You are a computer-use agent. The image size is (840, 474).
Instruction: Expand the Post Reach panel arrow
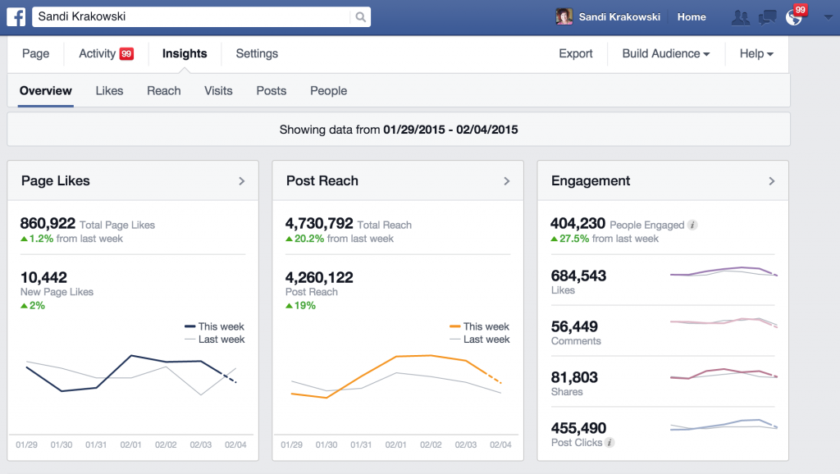point(506,181)
